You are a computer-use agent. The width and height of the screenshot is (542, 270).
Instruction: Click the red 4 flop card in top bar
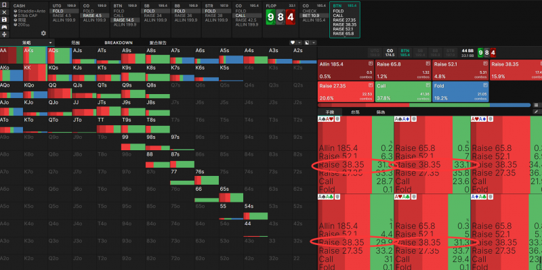pos(291,16)
